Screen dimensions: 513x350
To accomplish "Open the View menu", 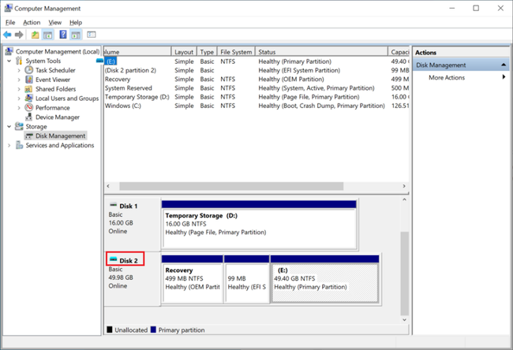I will coord(54,23).
